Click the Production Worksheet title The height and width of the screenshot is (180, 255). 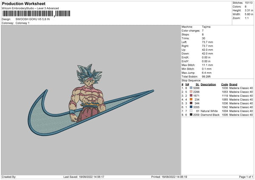(x=23, y=3)
